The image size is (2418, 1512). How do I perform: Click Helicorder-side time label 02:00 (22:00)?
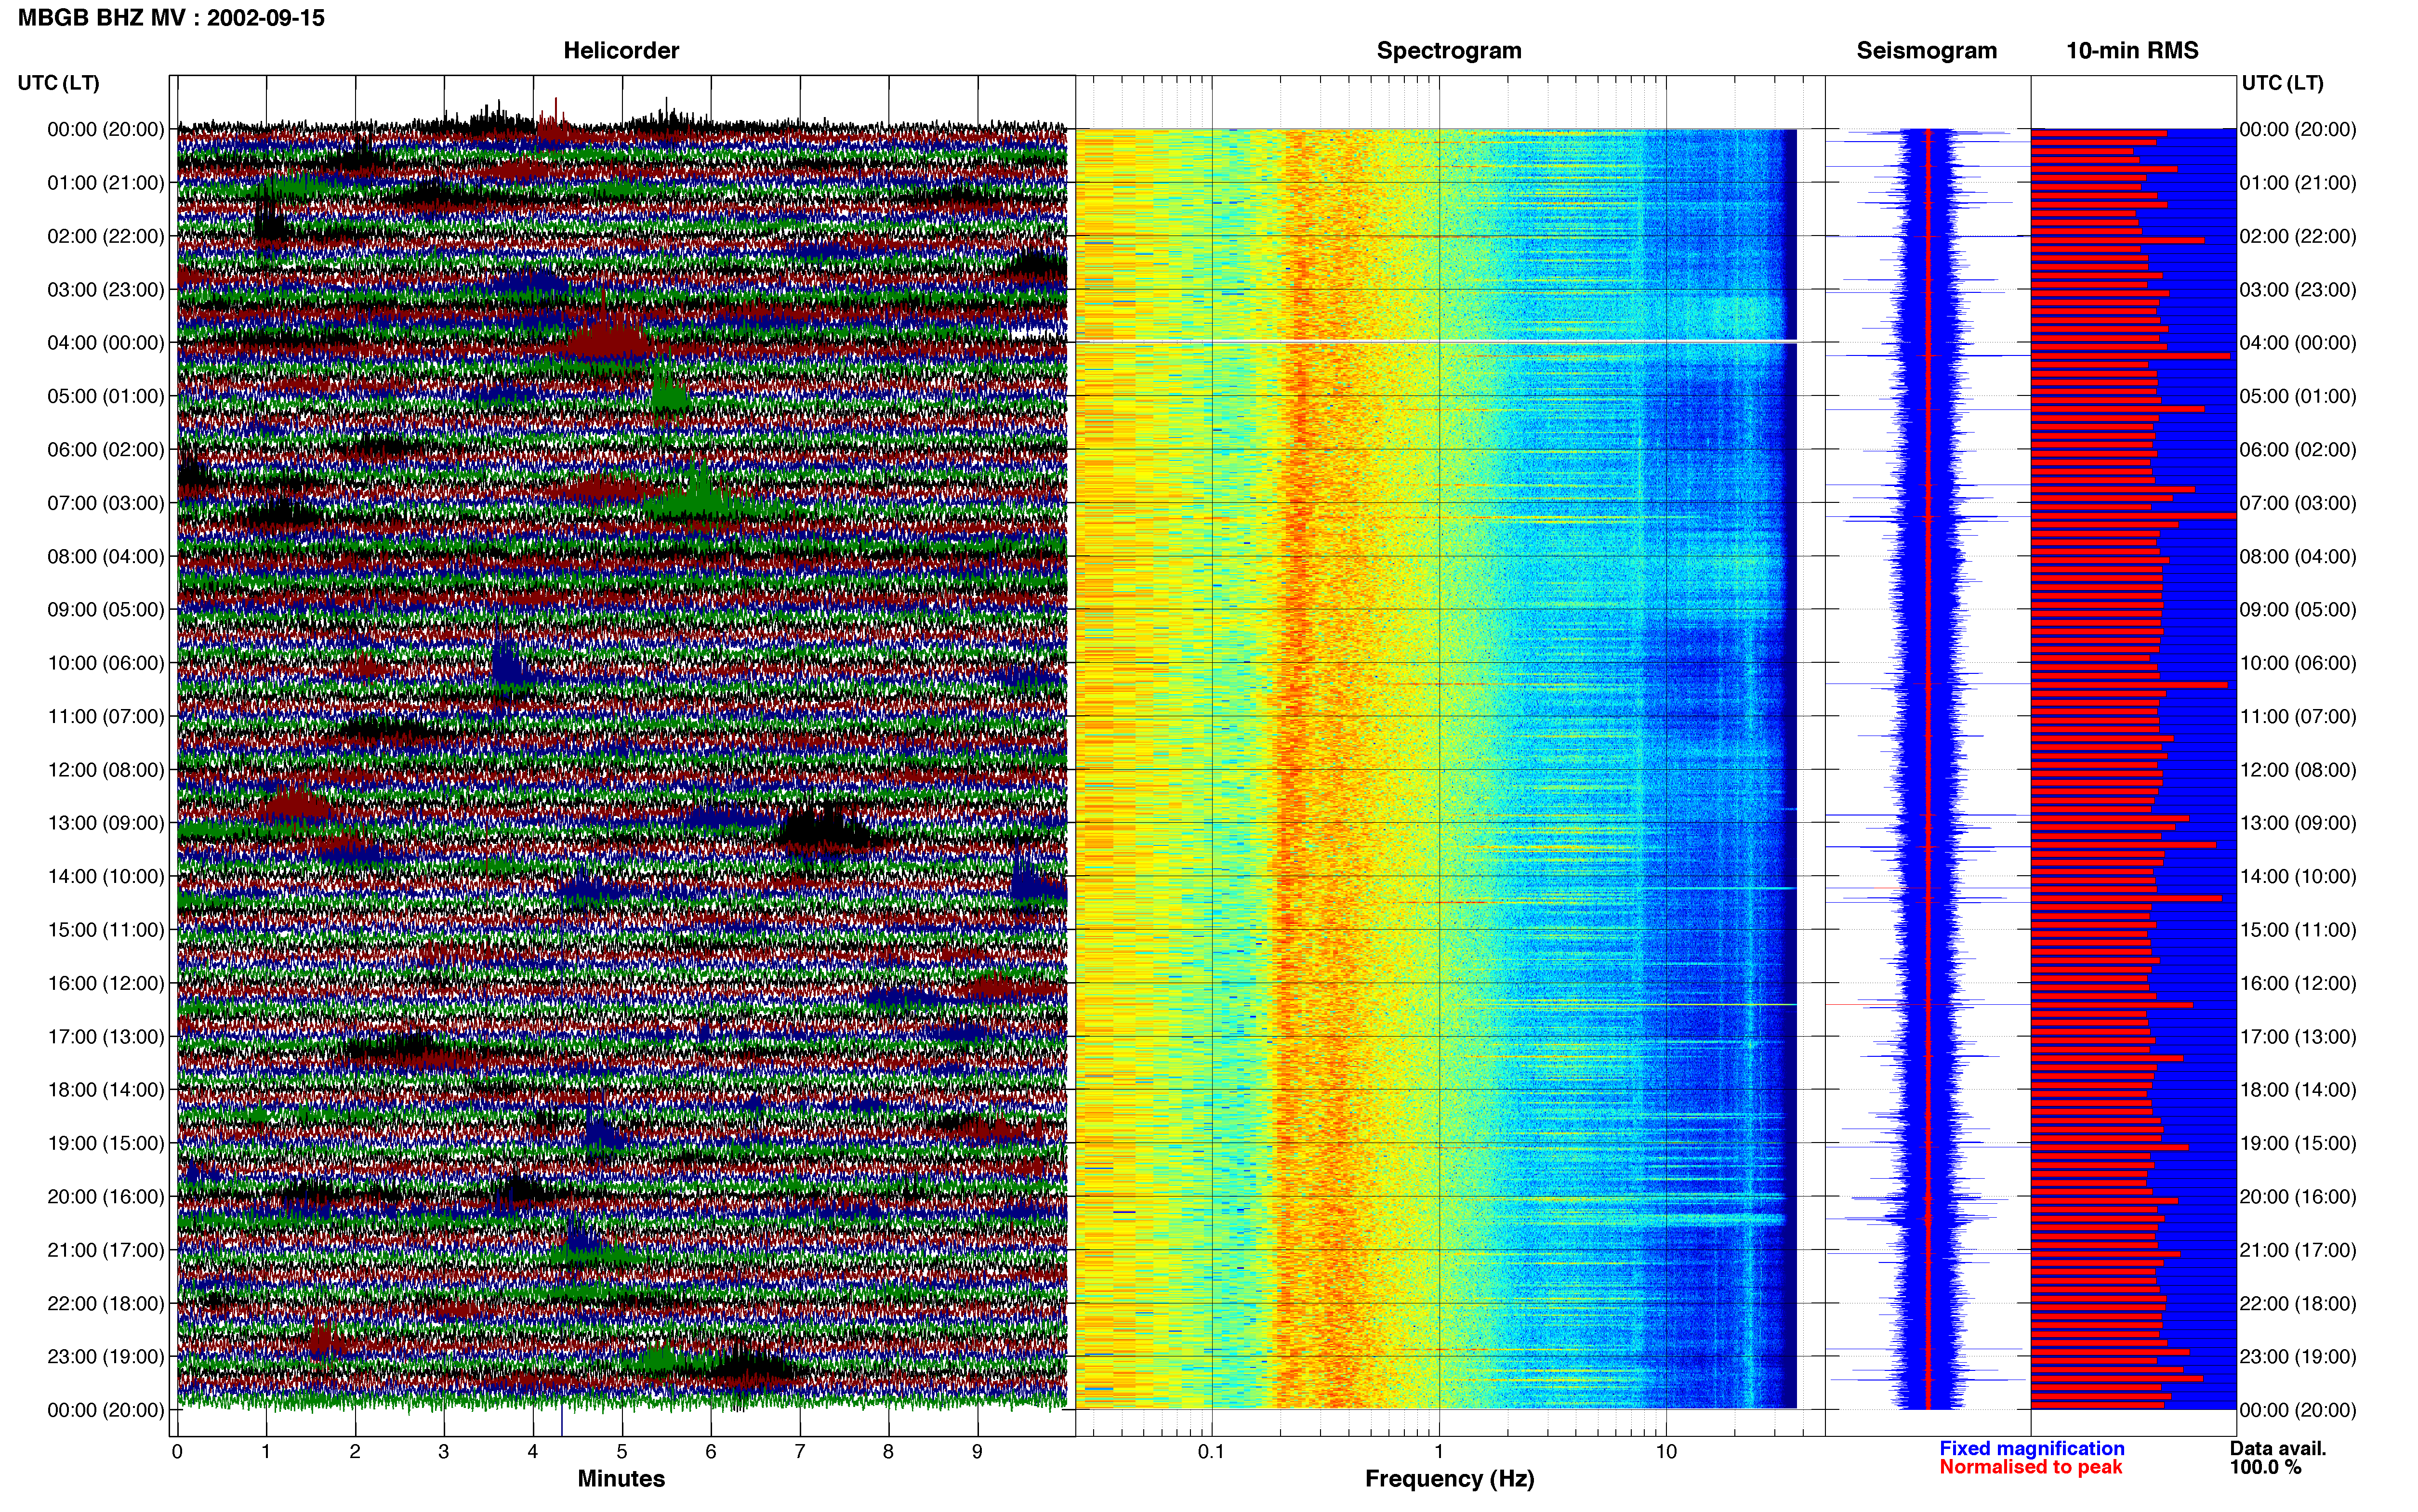tap(106, 236)
